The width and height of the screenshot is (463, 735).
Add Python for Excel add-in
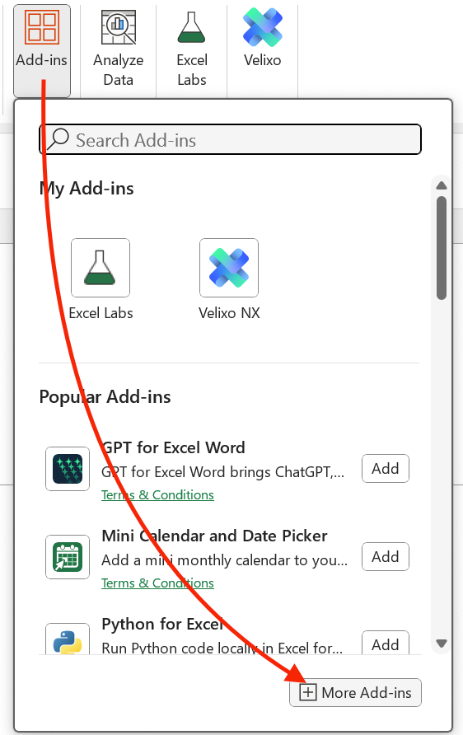coord(386,643)
